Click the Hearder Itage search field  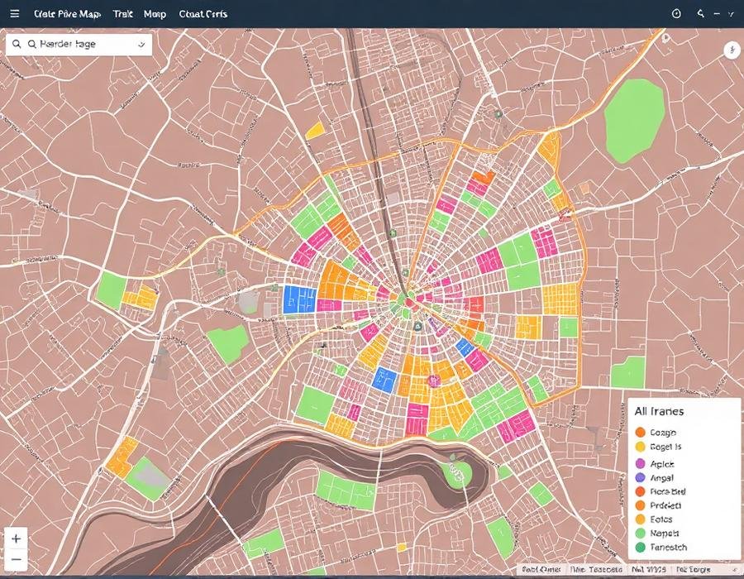(79, 45)
